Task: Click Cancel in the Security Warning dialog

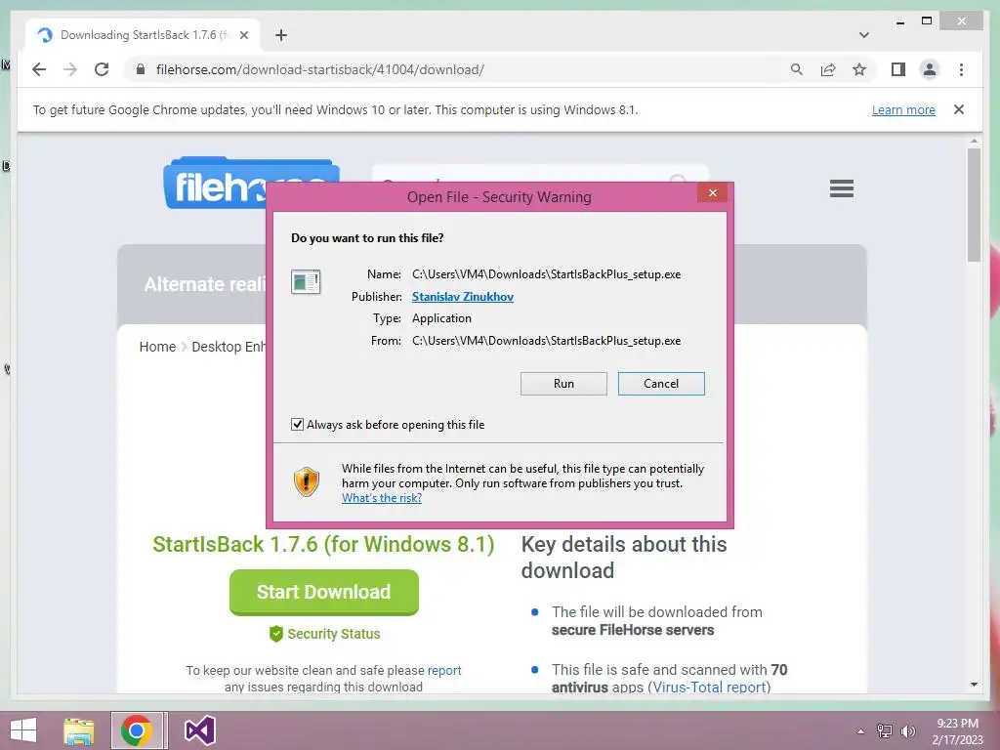Action: 661,383
